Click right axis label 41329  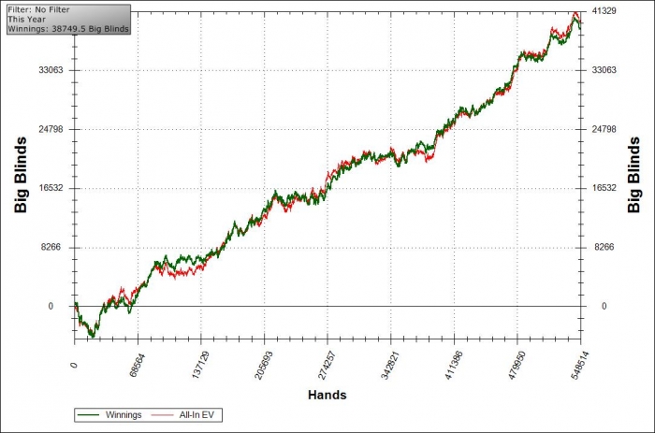coord(604,11)
